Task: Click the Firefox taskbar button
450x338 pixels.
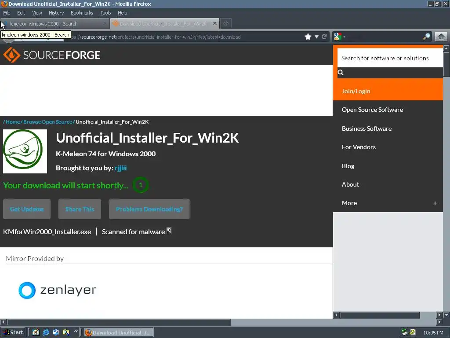Action: [x=119, y=333]
